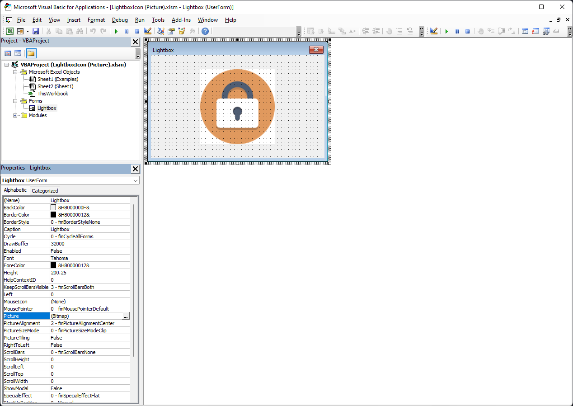Open the Properties object selector dropdown

click(136, 180)
